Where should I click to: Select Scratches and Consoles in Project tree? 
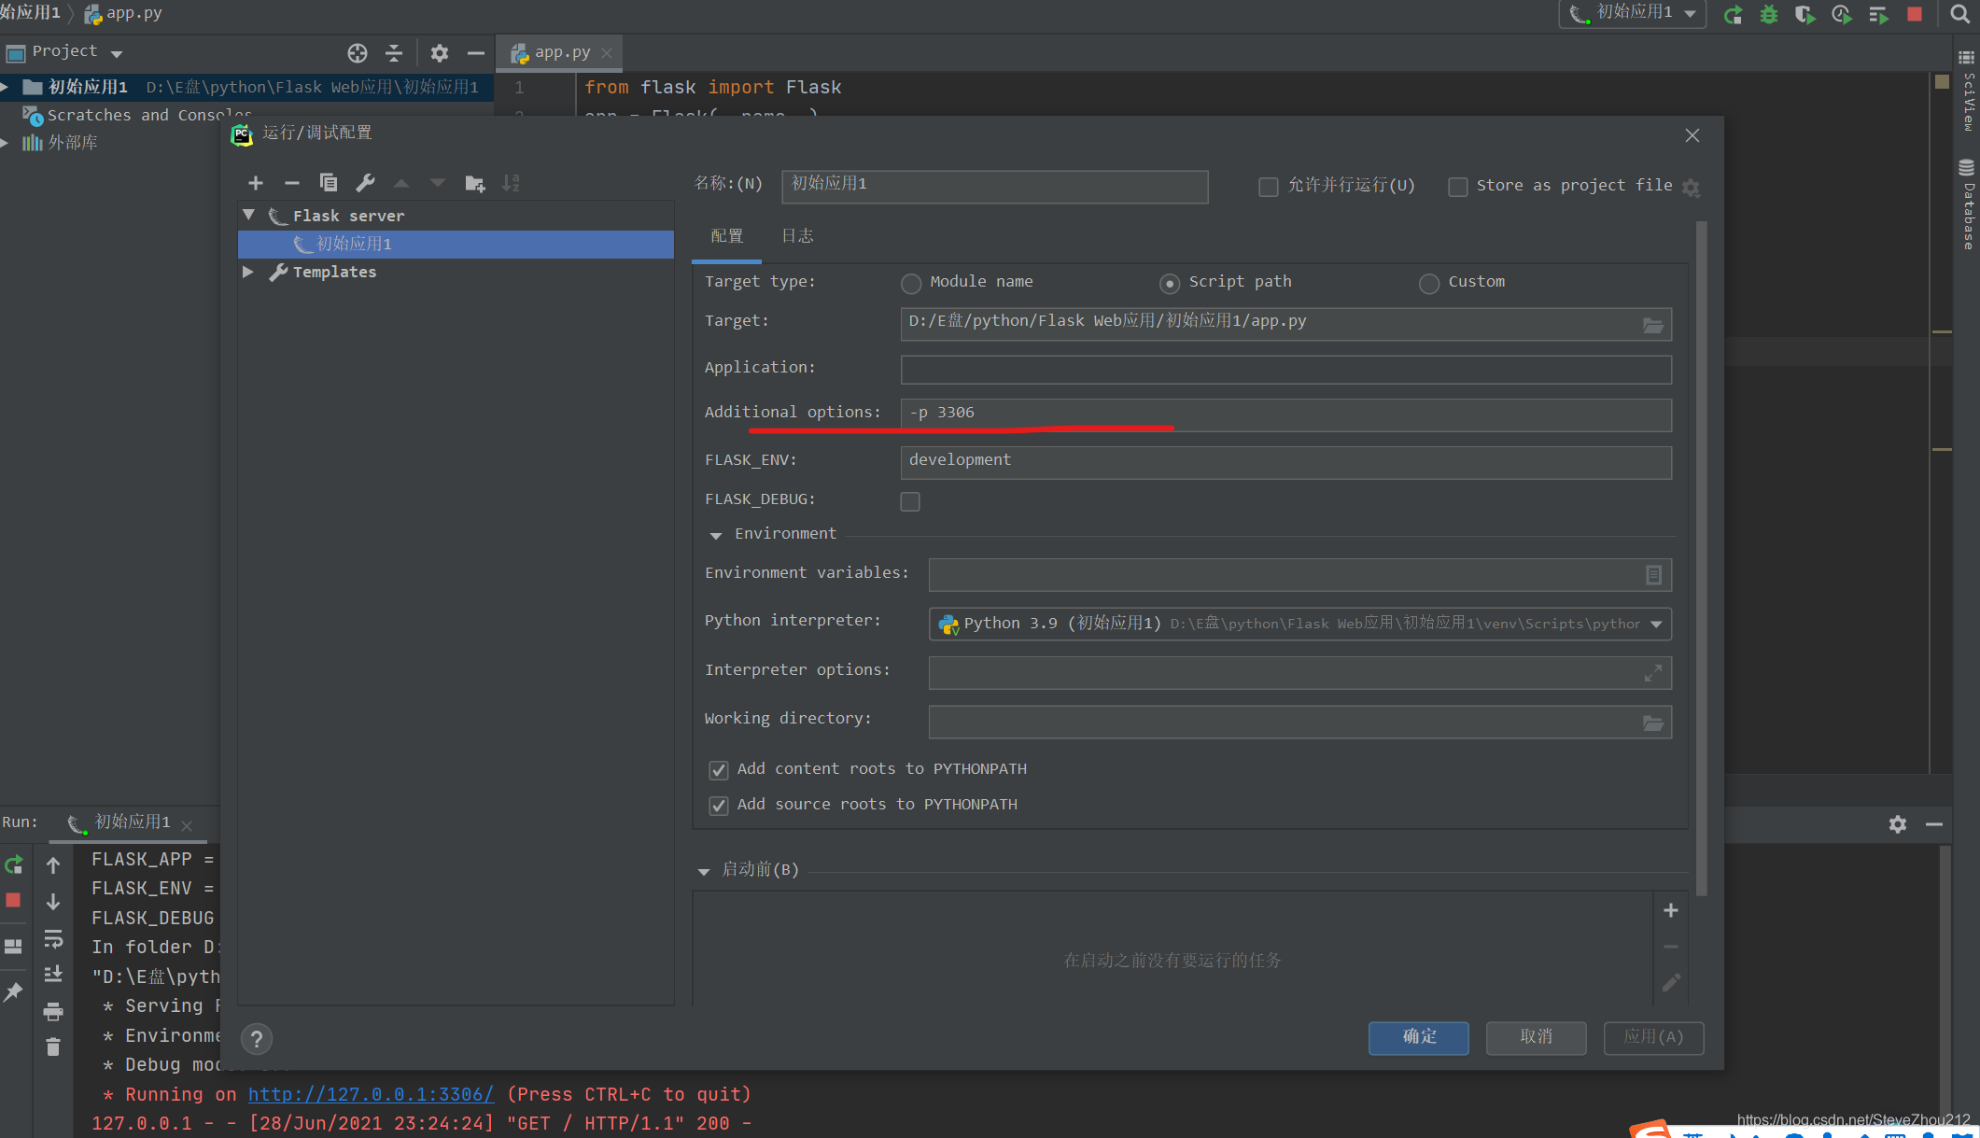coord(149,115)
